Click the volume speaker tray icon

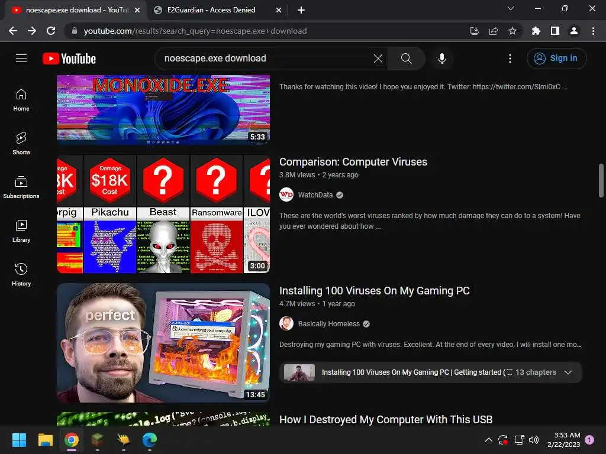(534, 440)
